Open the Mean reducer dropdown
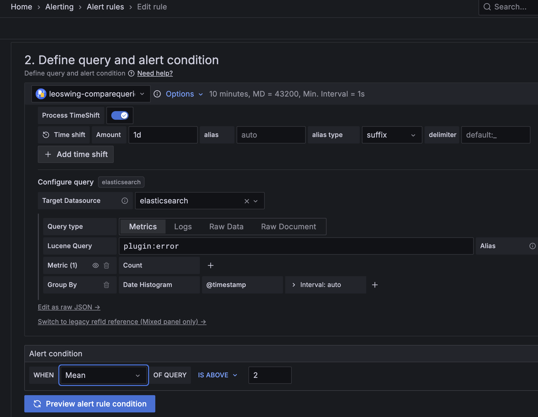Image resolution: width=538 pixels, height=417 pixels. click(x=103, y=375)
